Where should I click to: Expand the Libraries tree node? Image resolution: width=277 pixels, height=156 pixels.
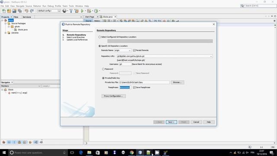pos(6,33)
